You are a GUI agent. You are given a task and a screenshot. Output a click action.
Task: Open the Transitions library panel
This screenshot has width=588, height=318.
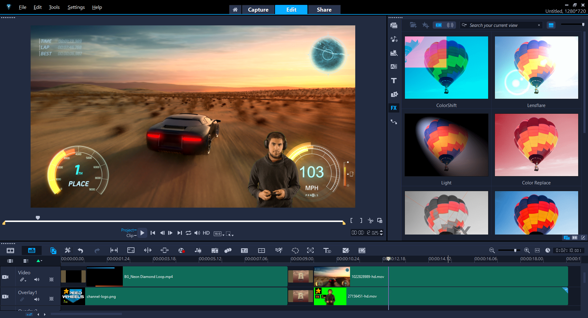point(394,67)
